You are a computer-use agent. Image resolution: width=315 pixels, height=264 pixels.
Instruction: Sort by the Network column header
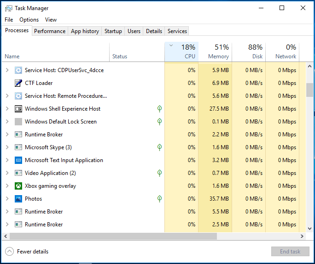282,52
